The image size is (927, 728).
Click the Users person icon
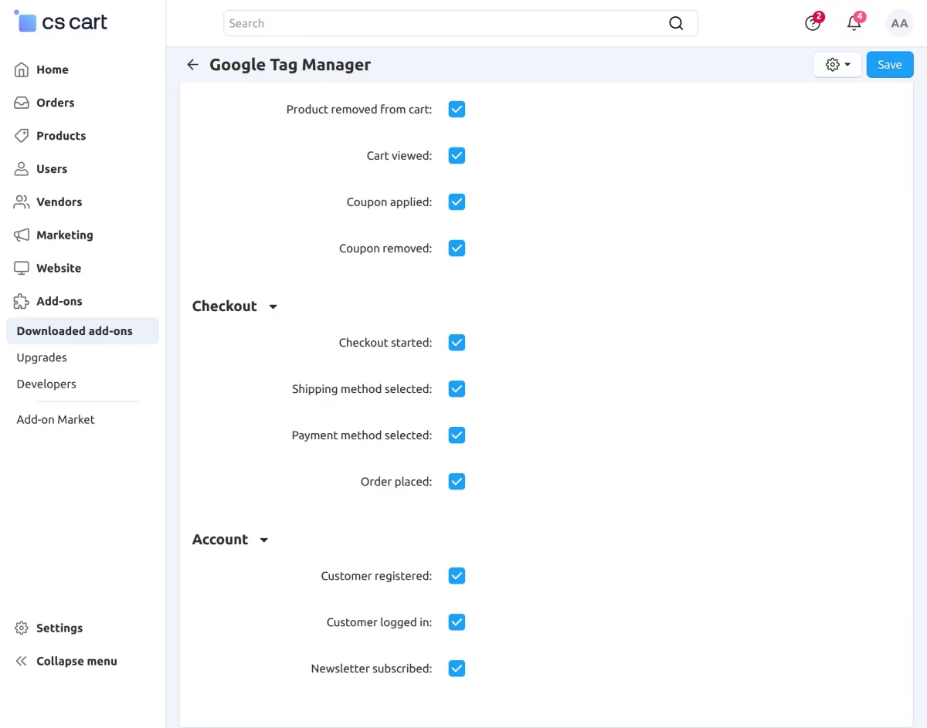coord(22,169)
